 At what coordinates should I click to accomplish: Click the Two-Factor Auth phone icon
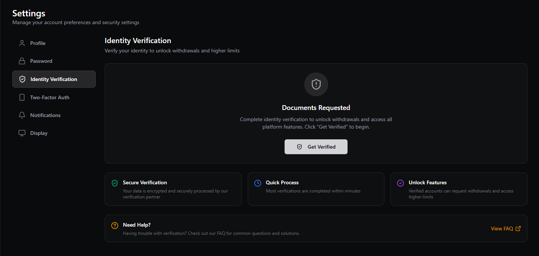point(22,97)
